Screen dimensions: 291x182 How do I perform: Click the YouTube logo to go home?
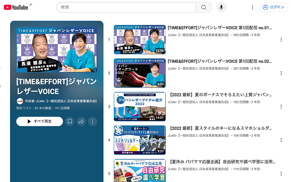coord(16,7)
